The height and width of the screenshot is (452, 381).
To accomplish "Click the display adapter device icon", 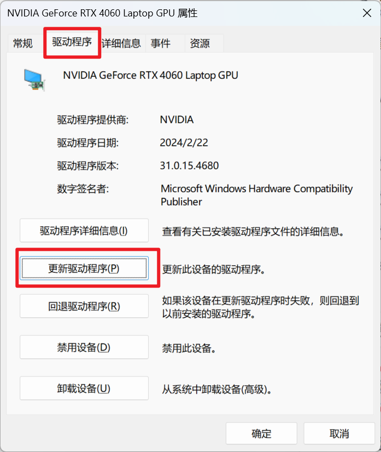I will [x=34, y=80].
